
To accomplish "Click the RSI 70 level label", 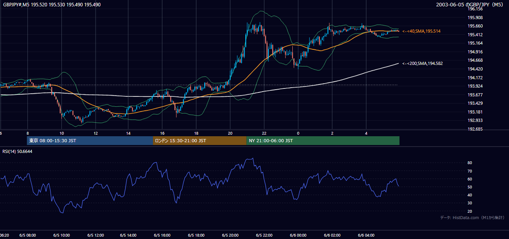I will tap(470, 171).
